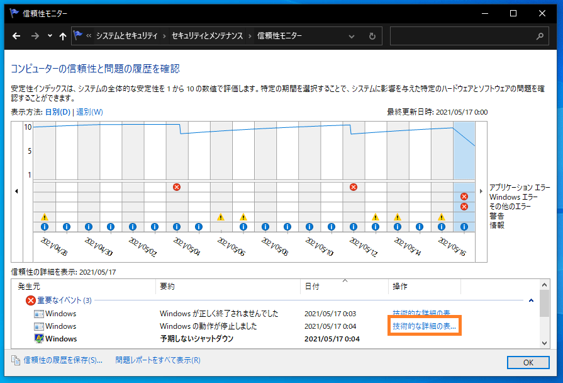Open the recent locations dropdown arrow

[x=50, y=36]
